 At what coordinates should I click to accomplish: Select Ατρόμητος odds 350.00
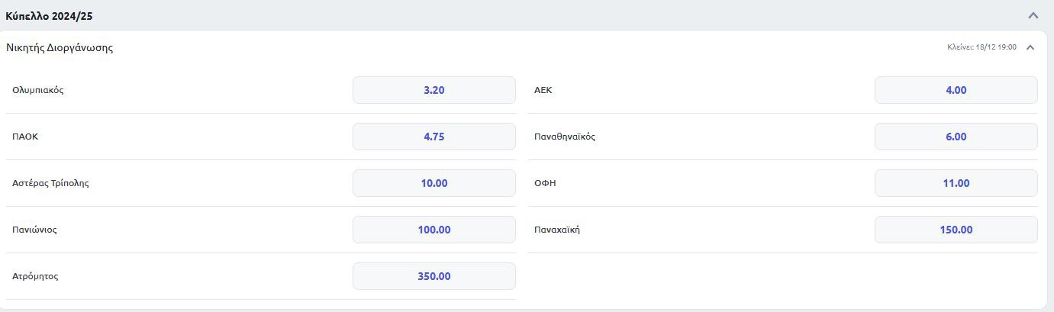434,276
